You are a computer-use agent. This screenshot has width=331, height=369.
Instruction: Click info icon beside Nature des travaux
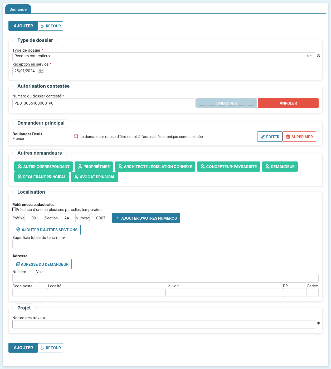(x=318, y=323)
